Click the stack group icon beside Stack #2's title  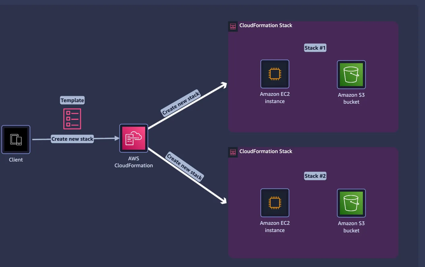233,152
